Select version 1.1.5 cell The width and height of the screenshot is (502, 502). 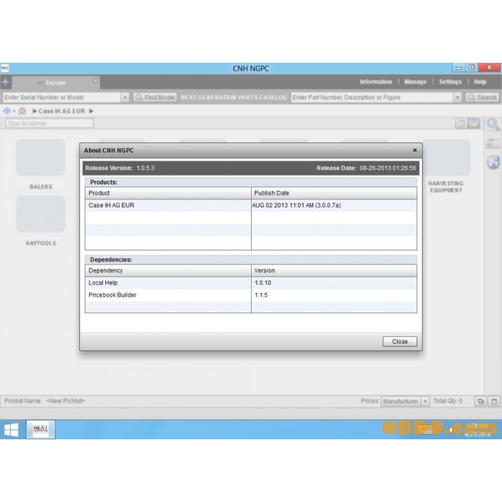(334, 295)
